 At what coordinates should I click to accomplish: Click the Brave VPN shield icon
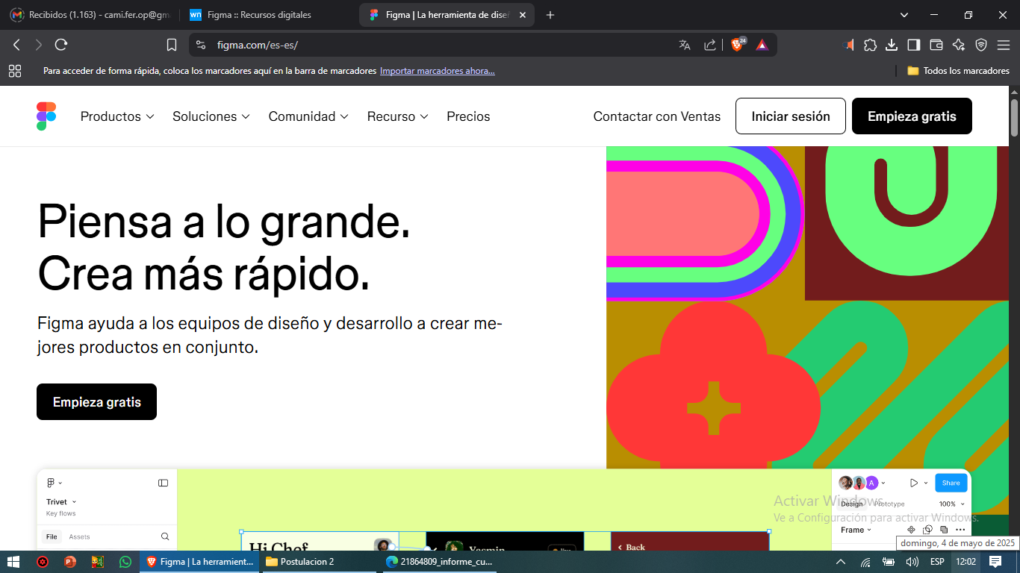click(x=981, y=45)
